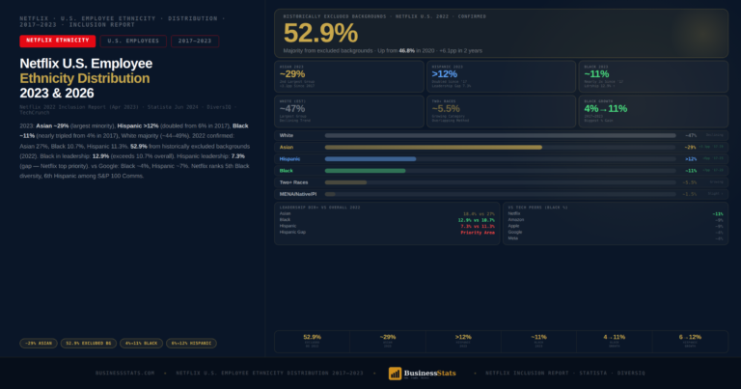Click the 52.9% figure in the bottom summary strip
The height and width of the screenshot is (389, 741).
312,337
